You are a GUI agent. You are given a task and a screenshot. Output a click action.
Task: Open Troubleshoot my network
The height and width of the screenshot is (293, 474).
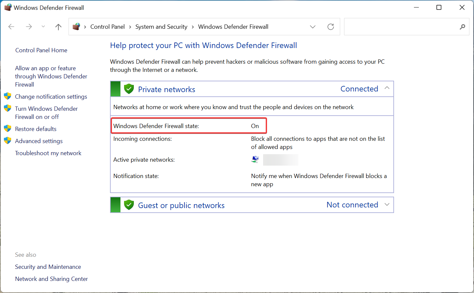click(x=48, y=153)
